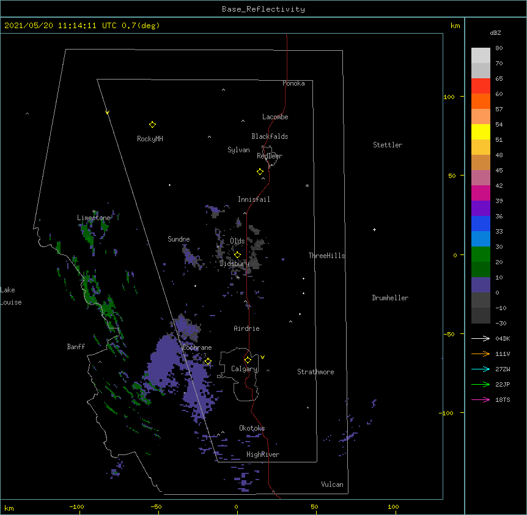Click the Base_Reflectivity title
527x515 pixels.
(x=263, y=9)
